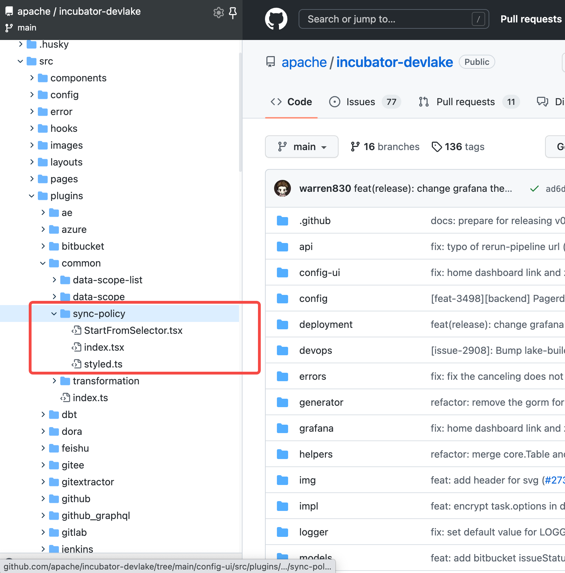Open Pull requests in the top navigation
565x573 pixels.
pyautogui.click(x=531, y=19)
